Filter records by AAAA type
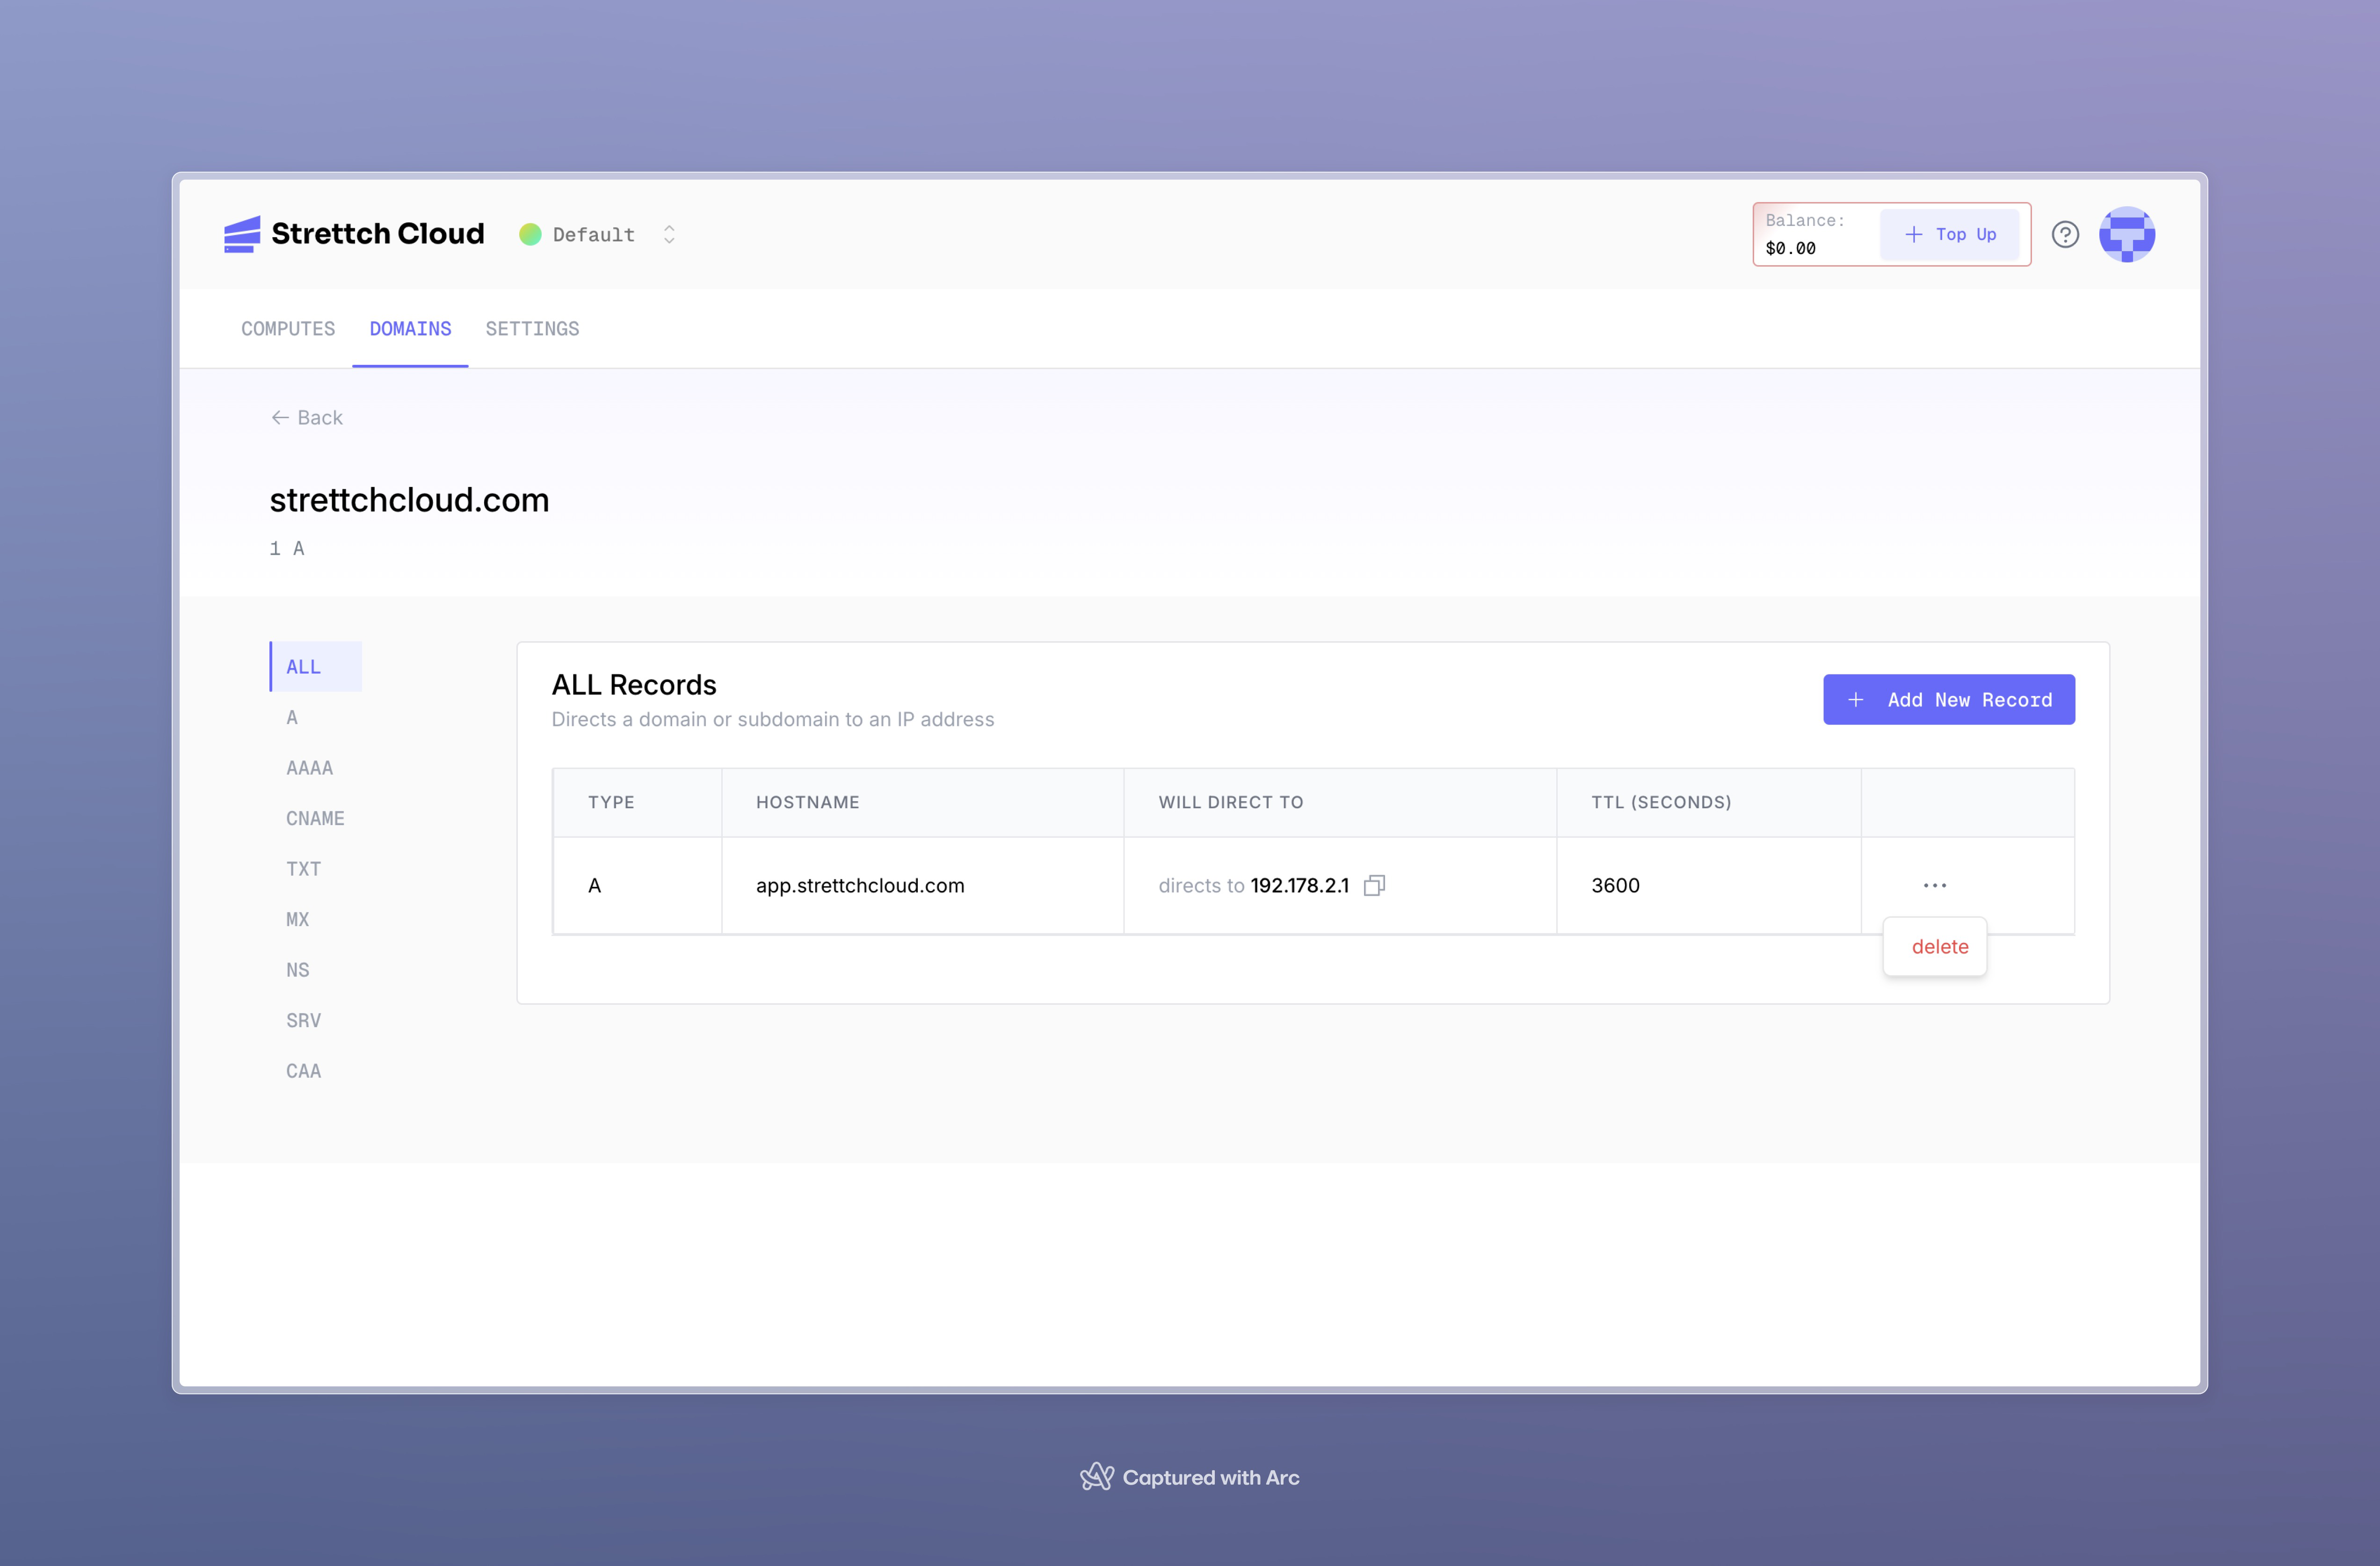 point(309,768)
